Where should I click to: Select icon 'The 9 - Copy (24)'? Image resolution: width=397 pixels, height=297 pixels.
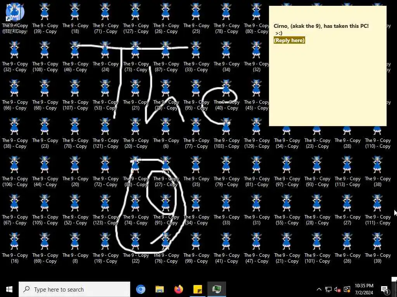(x=105, y=57)
